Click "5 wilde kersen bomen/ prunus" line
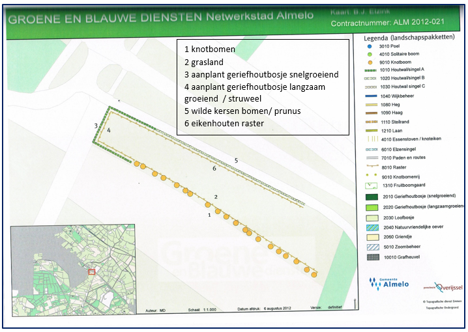The image size is (468, 332). pyautogui.click(x=242, y=111)
